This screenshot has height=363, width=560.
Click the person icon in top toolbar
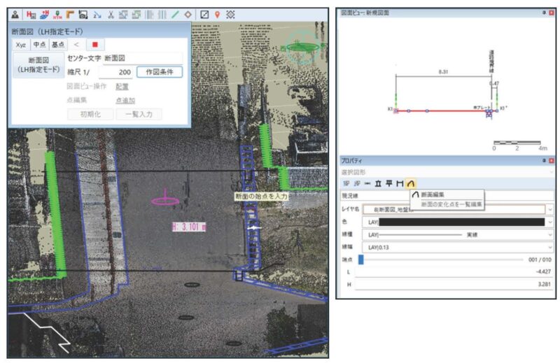pos(15,14)
